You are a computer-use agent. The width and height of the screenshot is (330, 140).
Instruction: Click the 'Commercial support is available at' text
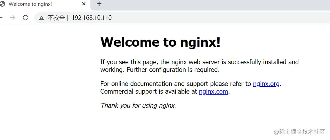click(x=149, y=91)
